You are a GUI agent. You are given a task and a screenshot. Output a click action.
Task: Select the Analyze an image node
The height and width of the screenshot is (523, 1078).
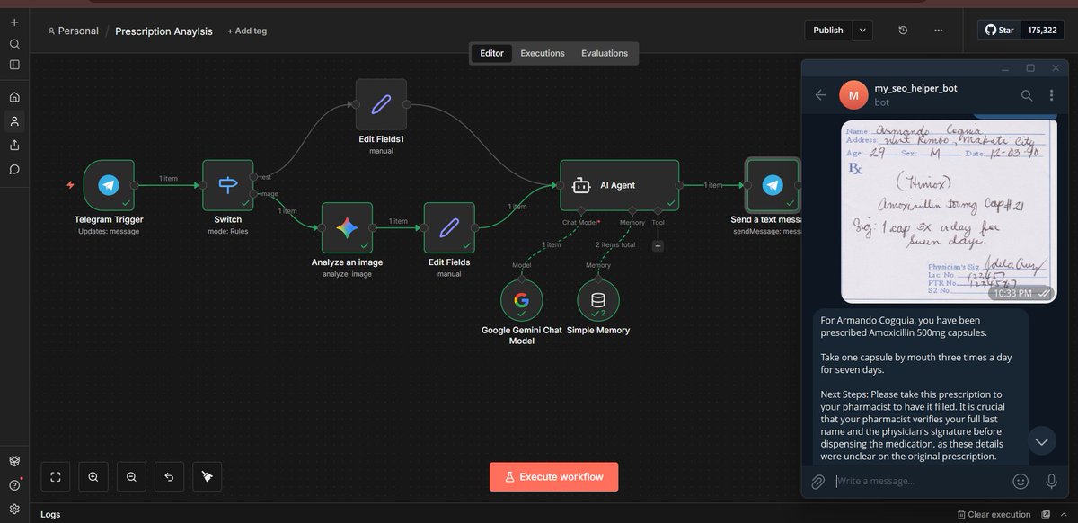tap(347, 228)
